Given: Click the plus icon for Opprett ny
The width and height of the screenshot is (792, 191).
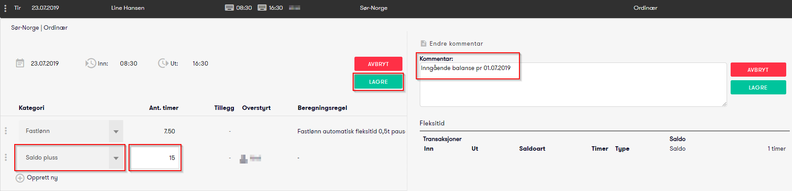Looking at the screenshot, I should 20,178.
